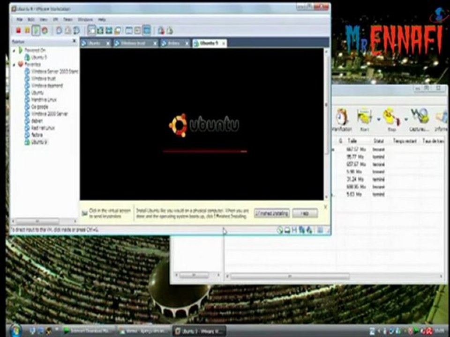Open the Team menu

68,20
